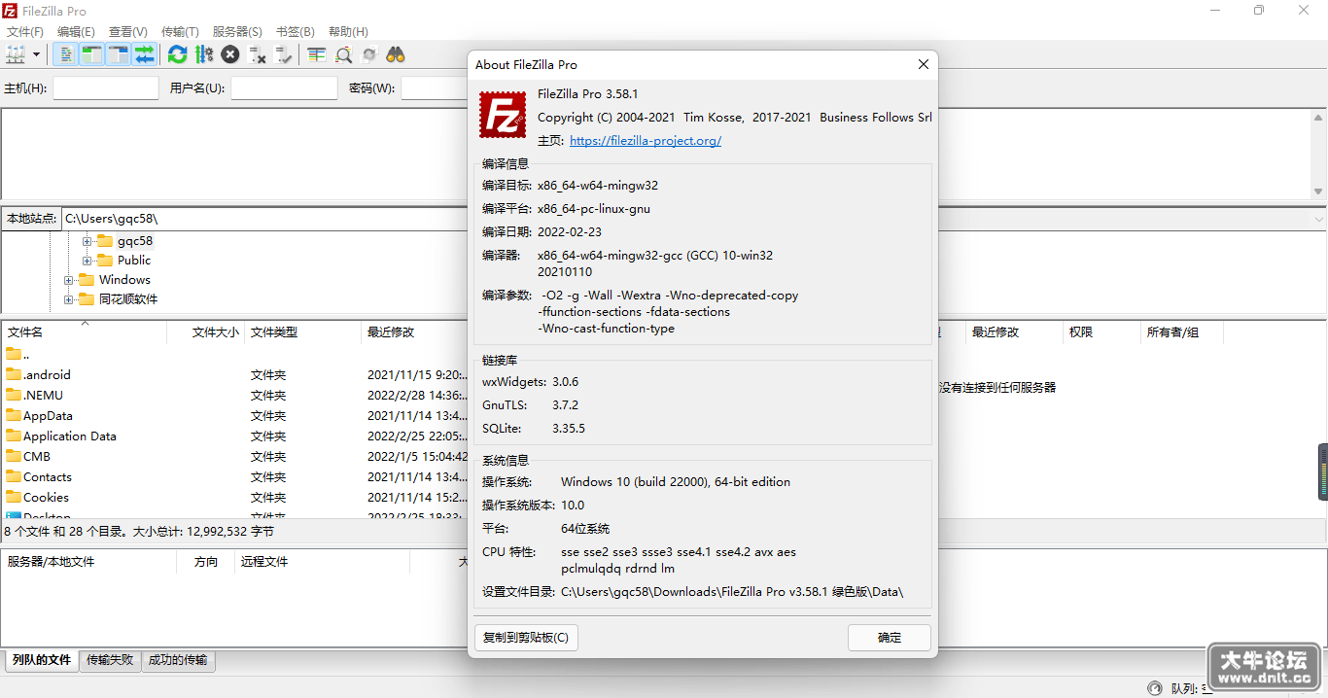Click the 复制到剪贴板(C) button
Image resolution: width=1328 pixels, height=698 pixels.
click(526, 638)
